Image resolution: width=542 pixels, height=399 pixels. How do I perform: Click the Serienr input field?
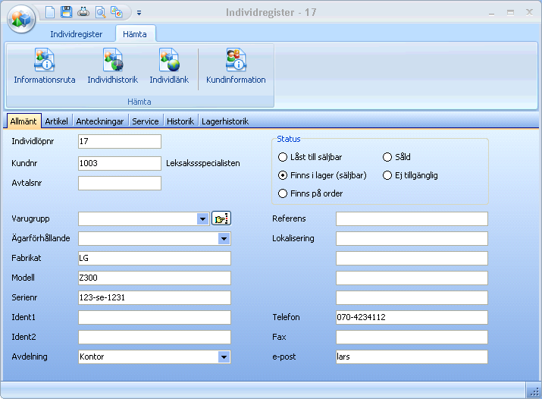coord(154,298)
